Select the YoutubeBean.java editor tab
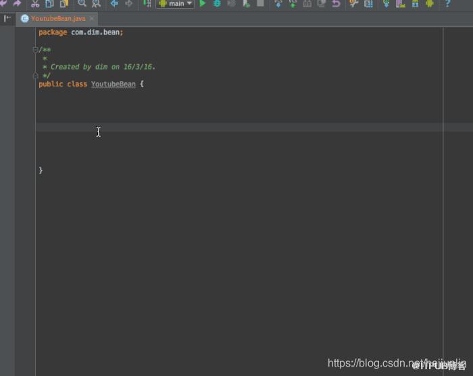 57,19
